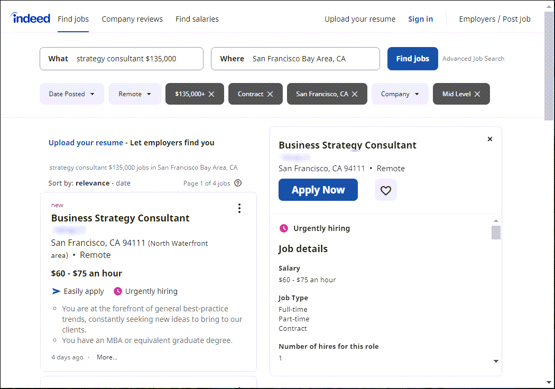The width and height of the screenshot is (555, 389).
Task: Save job with heart icon
Action: tap(386, 190)
